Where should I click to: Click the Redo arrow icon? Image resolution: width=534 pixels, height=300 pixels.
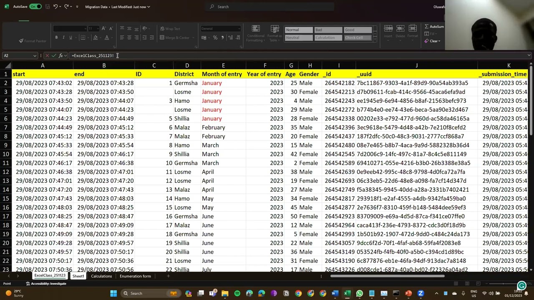click(66, 7)
